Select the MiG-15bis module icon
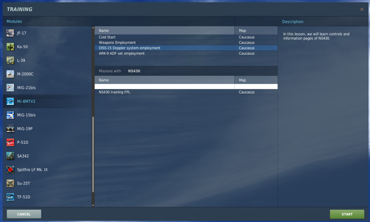370x222 pixels. coord(10,115)
